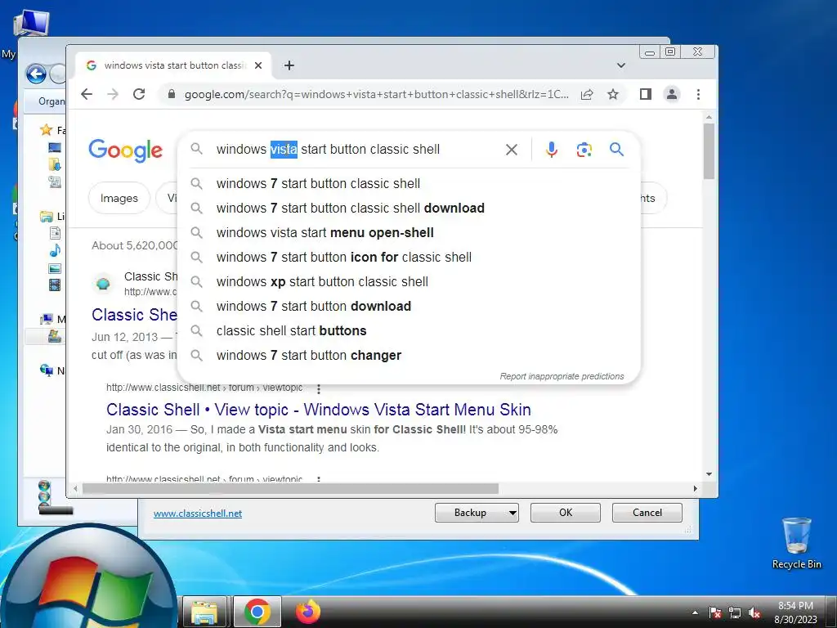Open the network tray icon
Screen dimensions: 837x628
pyautogui.click(x=735, y=613)
